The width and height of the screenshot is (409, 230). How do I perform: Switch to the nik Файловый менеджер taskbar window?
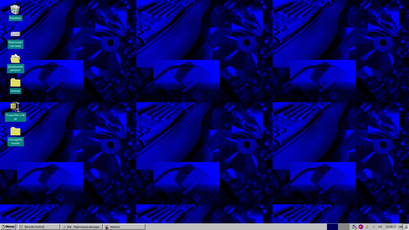coord(81,227)
